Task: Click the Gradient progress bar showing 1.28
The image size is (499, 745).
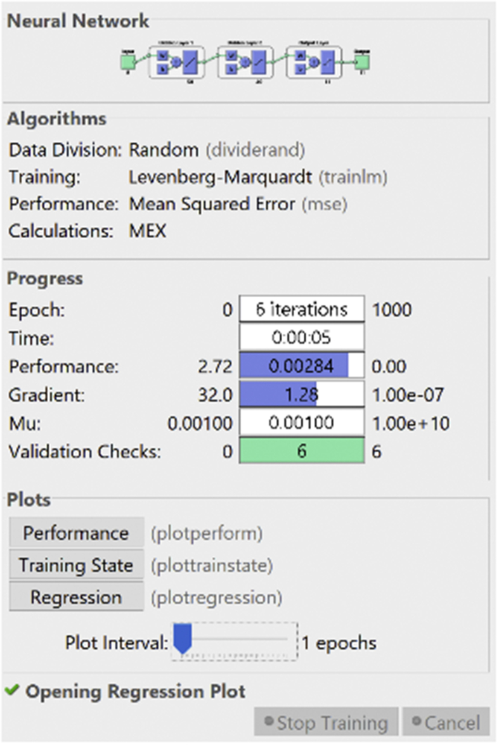Action: [x=302, y=395]
